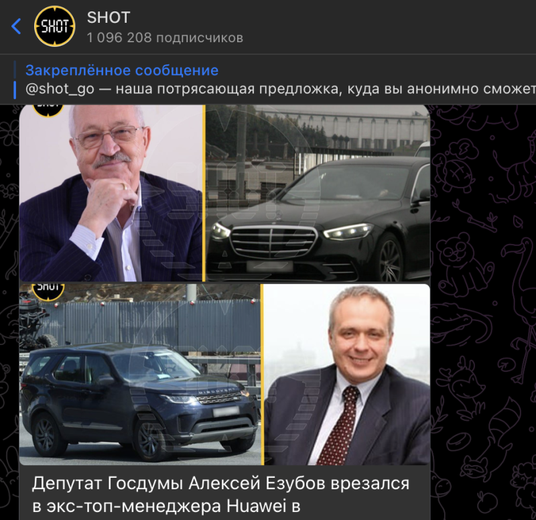The width and height of the screenshot is (536, 520).
Task: Click SHOT watermark logo on second photo
Action: coord(48,291)
